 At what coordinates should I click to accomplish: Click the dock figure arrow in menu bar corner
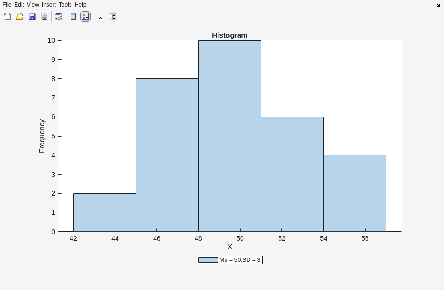438,5
